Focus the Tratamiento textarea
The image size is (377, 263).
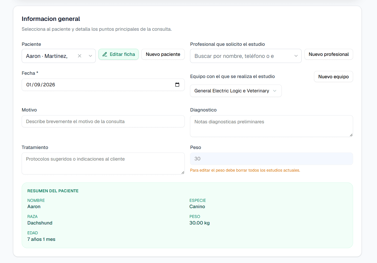point(103,163)
